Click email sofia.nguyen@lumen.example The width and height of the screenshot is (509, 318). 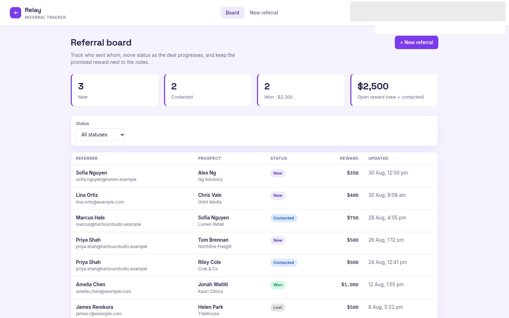coord(106,179)
